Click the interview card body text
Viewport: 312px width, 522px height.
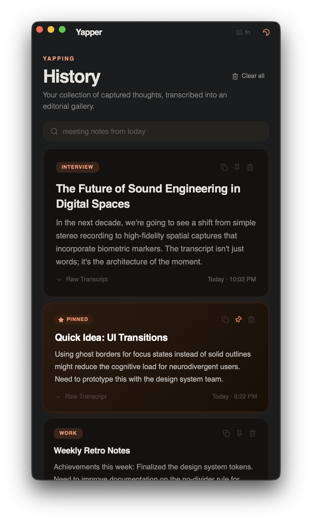click(156, 242)
